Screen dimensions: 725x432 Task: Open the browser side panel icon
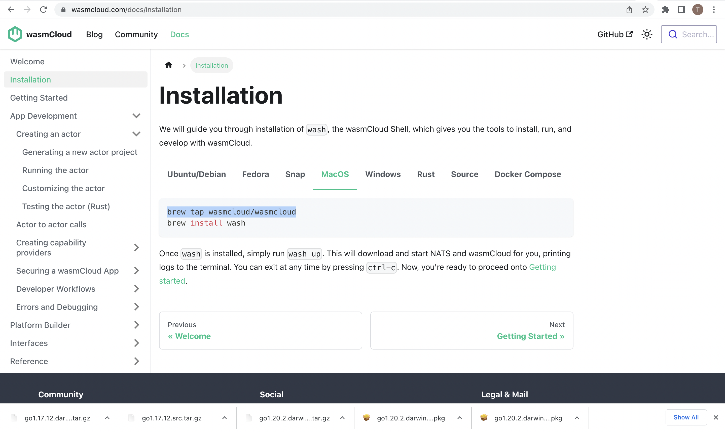pos(681,10)
